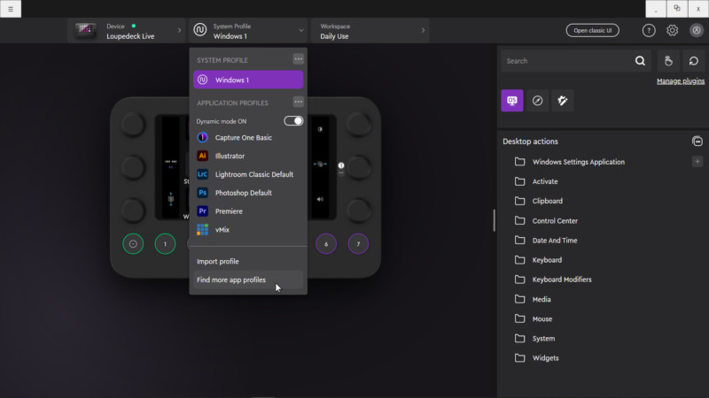Select Lightroom Classic Default profile
Viewport: 709px width, 398px height.
tap(248, 174)
